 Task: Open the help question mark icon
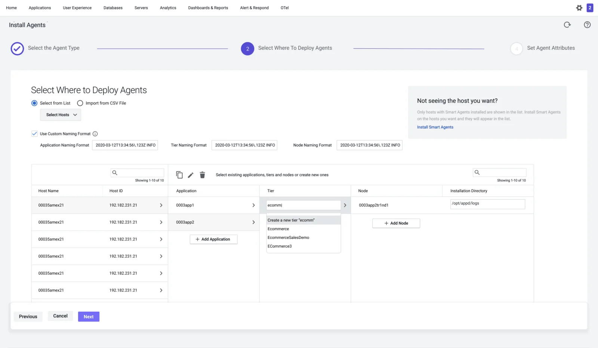coord(587,25)
